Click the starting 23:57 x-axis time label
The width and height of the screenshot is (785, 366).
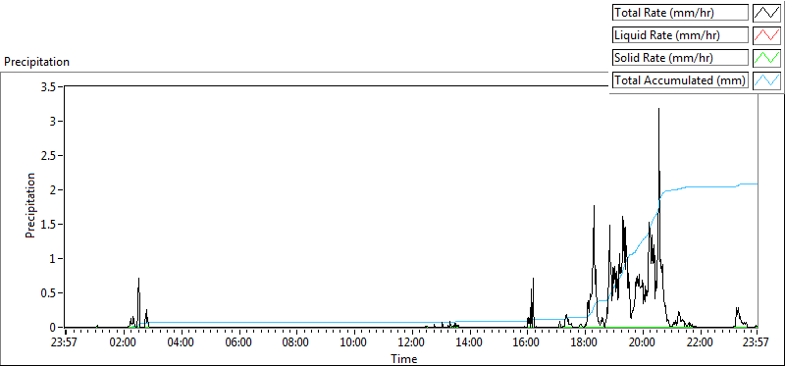pos(65,342)
